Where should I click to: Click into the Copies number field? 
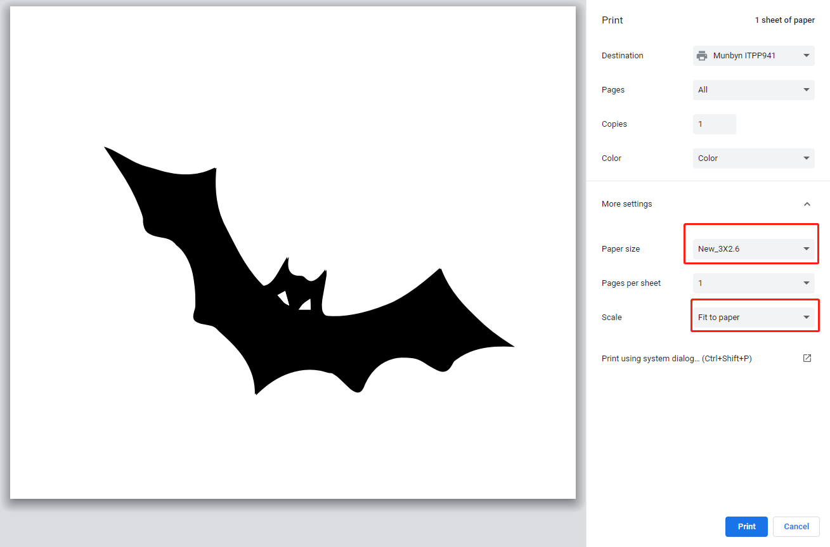coord(714,124)
